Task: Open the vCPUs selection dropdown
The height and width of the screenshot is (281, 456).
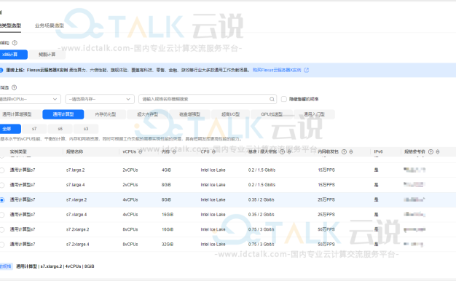Action: tap(30, 99)
